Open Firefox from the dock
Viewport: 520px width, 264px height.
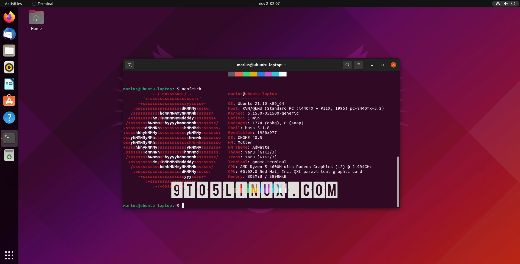(9, 17)
